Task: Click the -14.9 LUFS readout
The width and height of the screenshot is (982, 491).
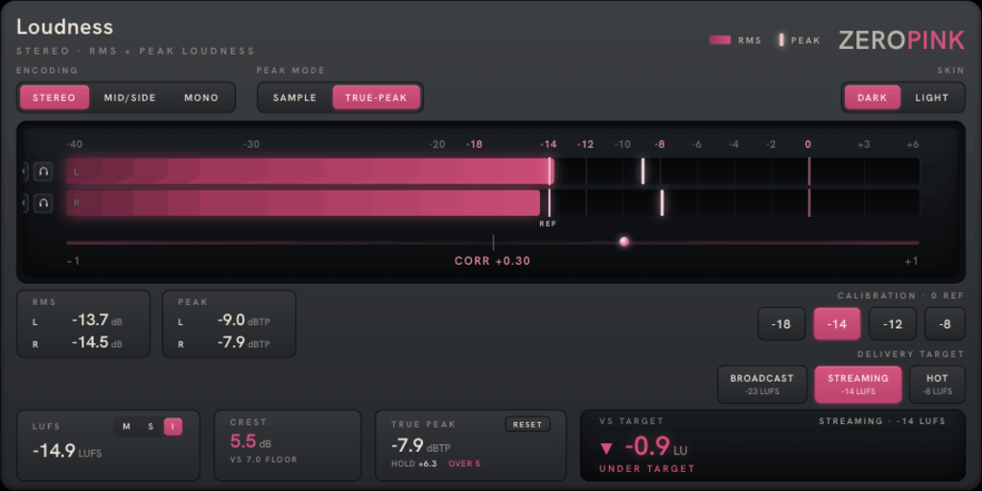Action: coord(66,451)
